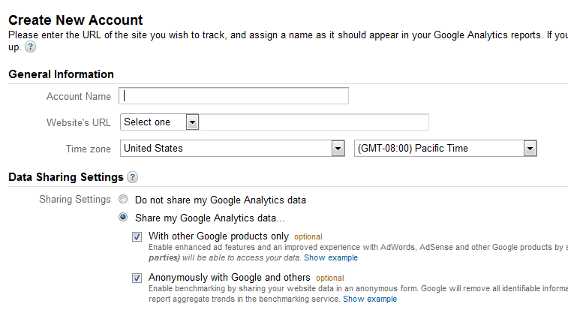This screenshot has width=568, height=316.
Task: Open the (GMT-08:00) Pacific Time dropdown
Action: 445,148
